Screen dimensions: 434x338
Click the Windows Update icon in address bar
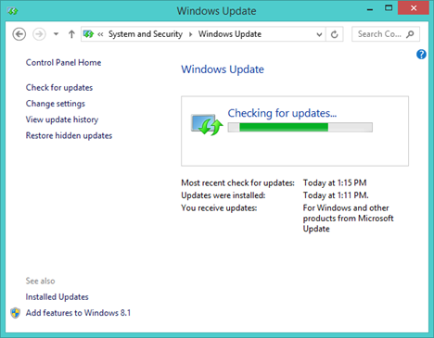tap(88, 34)
